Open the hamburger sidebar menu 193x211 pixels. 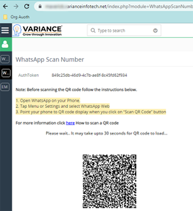click(5, 30)
